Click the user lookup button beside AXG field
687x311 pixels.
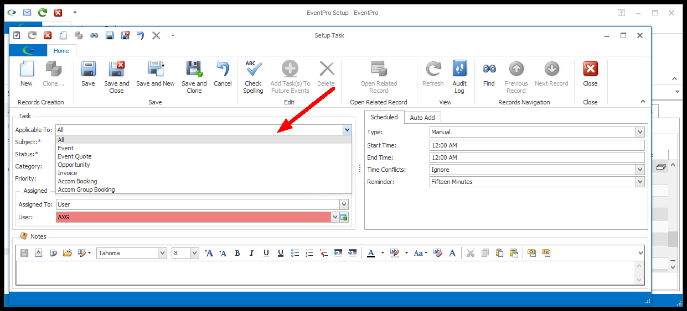coord(344,217)
